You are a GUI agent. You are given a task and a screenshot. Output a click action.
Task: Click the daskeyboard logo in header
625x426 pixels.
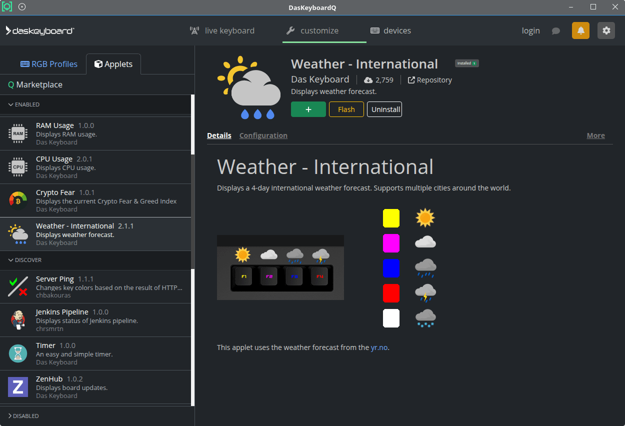pyautogui.click(x=40, y=30)
